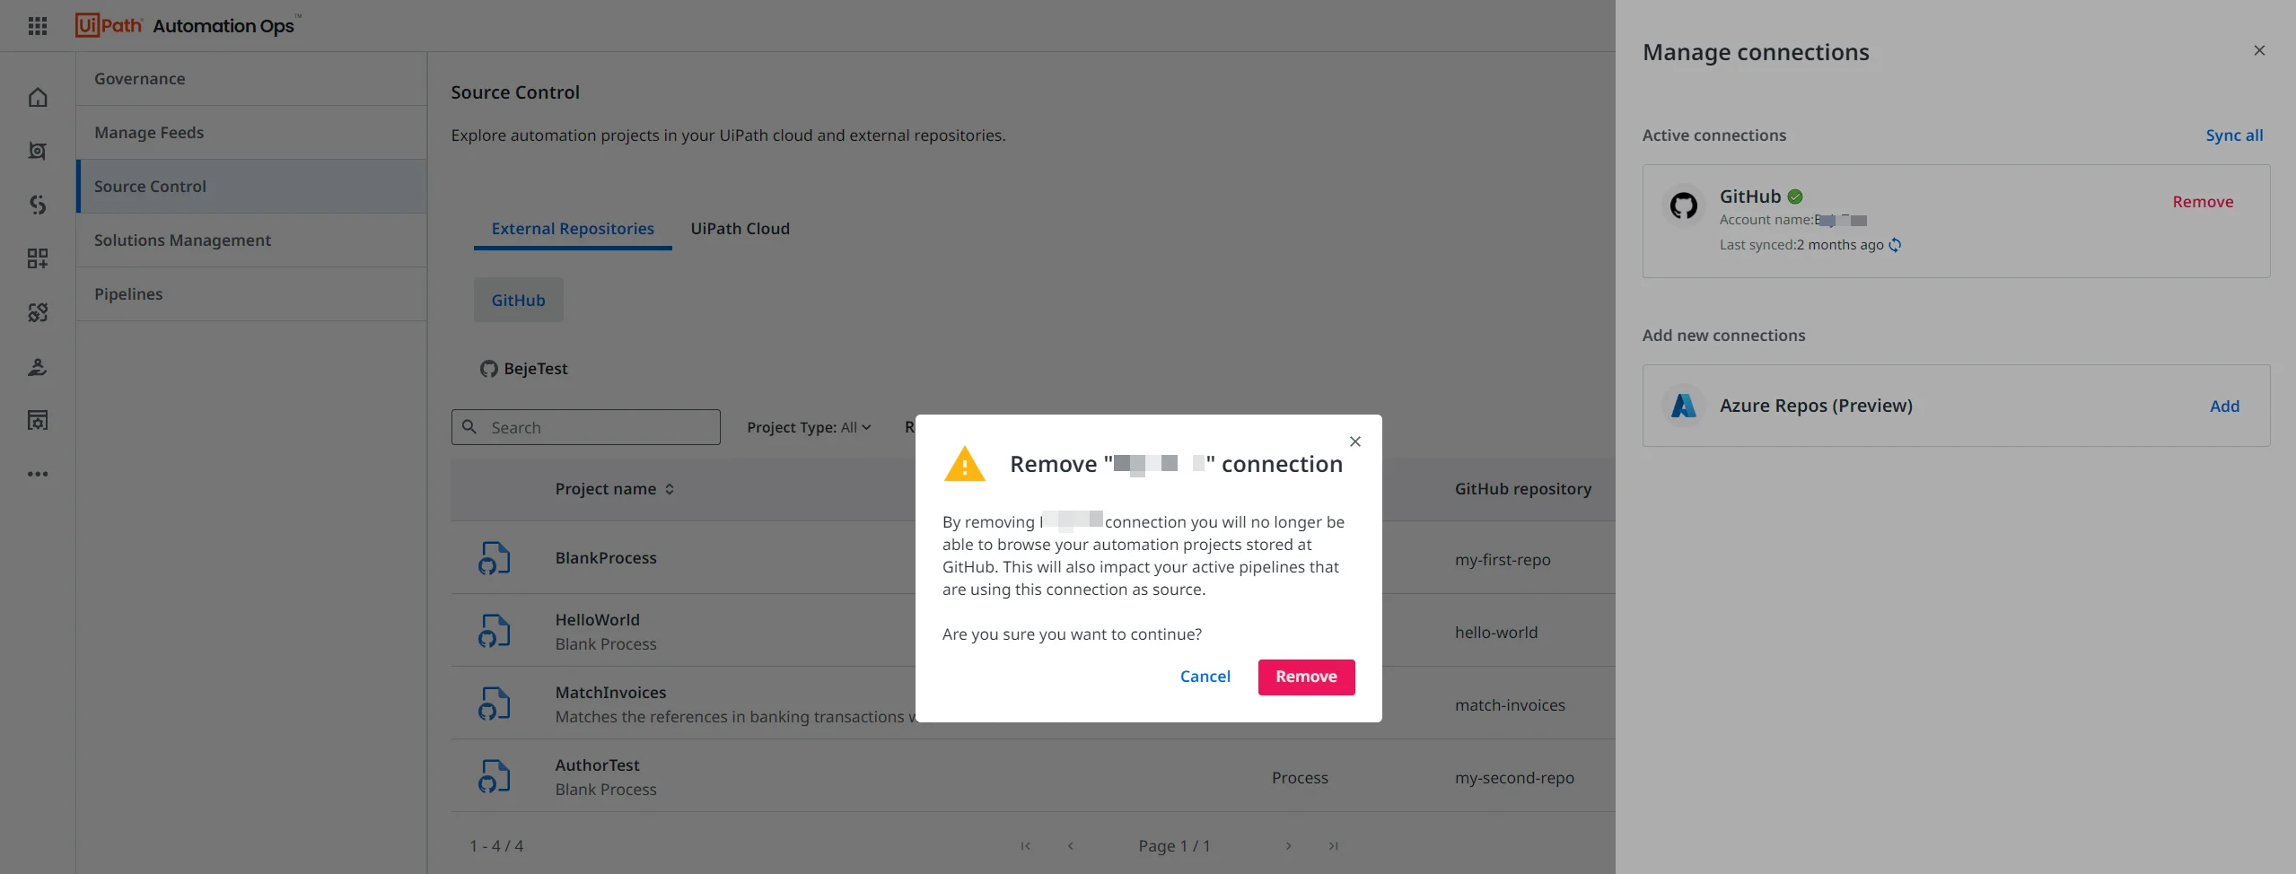2296x874 pixels.
Task: Click the AuthorTest project icon
Action: coord(494,776)
